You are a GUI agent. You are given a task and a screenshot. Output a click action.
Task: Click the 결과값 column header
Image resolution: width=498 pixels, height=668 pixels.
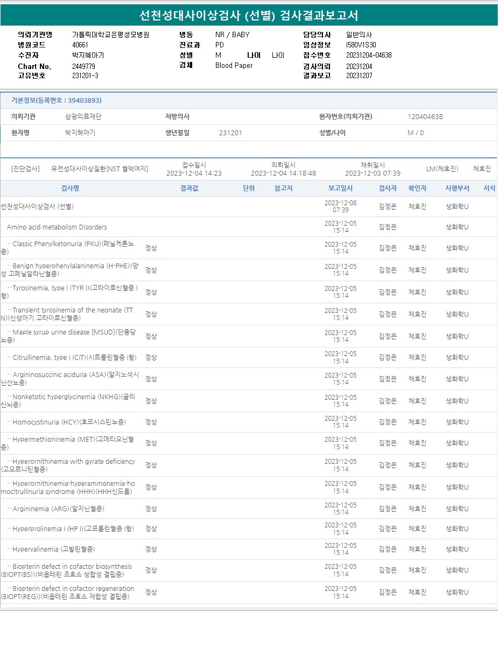(189, 188)
